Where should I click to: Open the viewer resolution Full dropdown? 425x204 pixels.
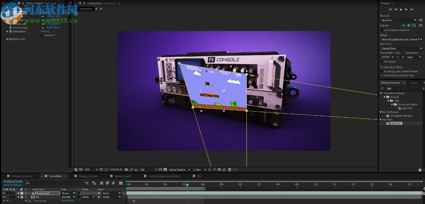click(148, 170)
